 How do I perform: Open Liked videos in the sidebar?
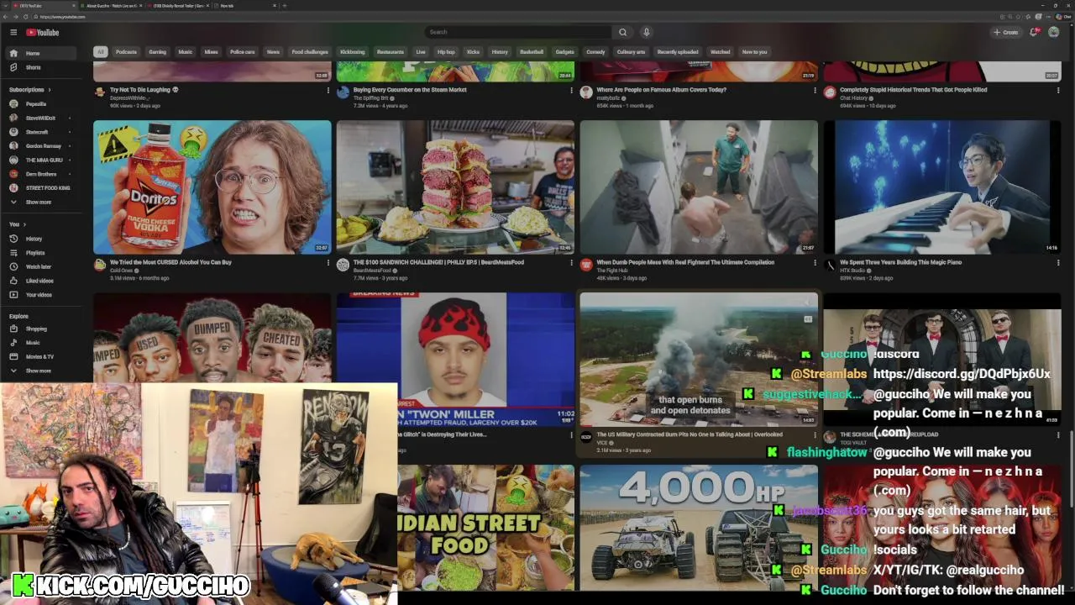[x=40, y=281]
